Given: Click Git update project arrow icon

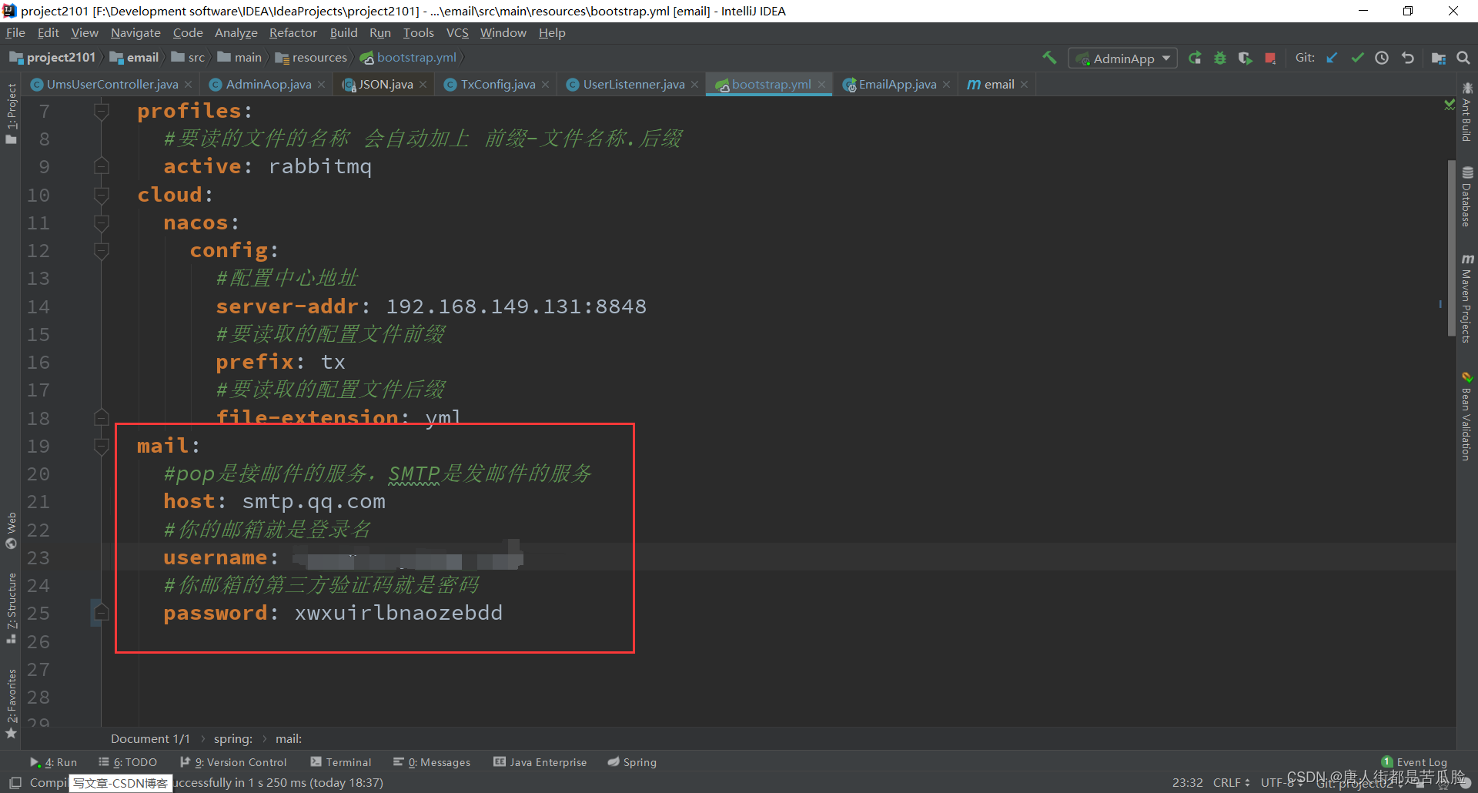Looking at the screenshot, I should 1332,58.
